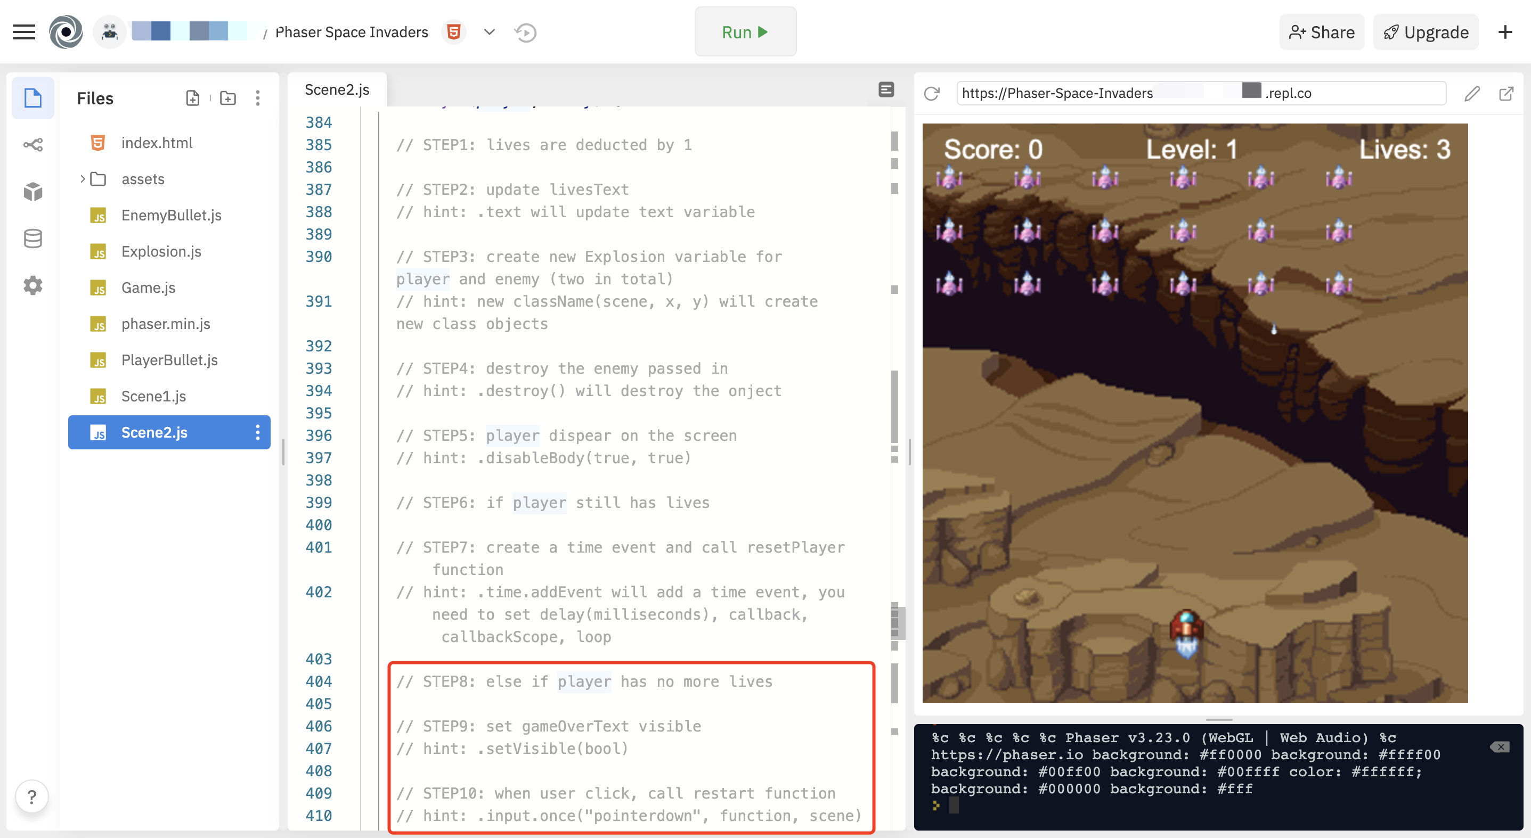The height and width of the screenshot is (838, 1531).
Task: Click the Add folder icon
Action: click(x=227, y=98)
